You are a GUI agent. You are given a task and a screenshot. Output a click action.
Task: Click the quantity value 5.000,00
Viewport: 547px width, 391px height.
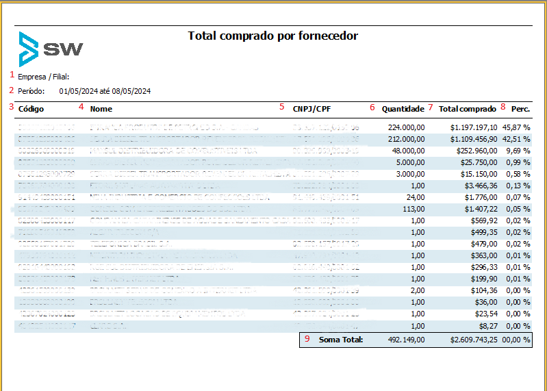pyautogui.click(x=410, y=162)
